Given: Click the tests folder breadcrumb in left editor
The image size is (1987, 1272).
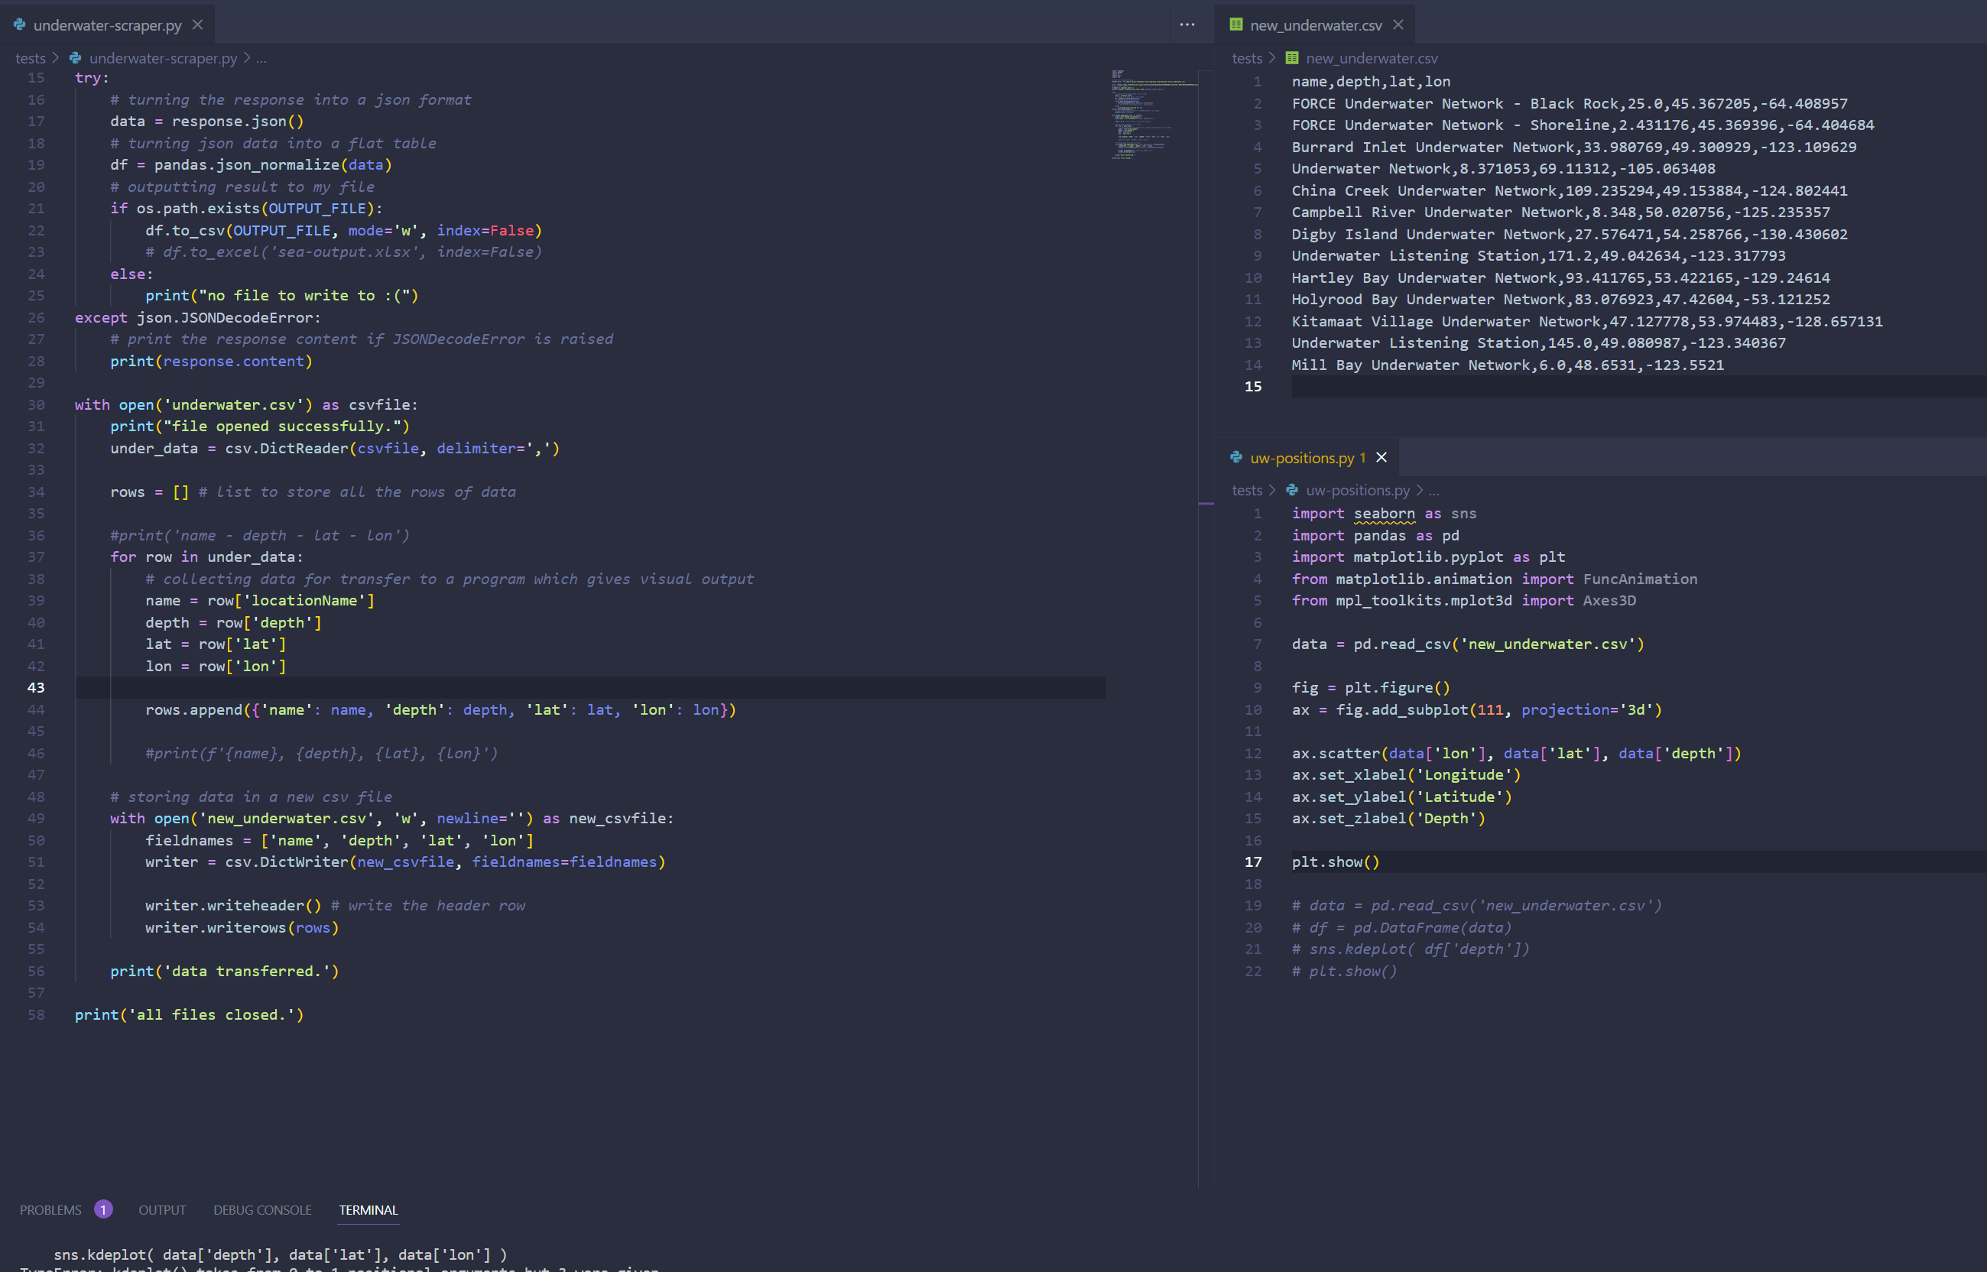Looking at the screenshot, I should coord(31,58).
